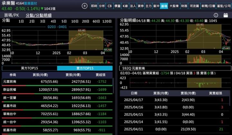Select the 2025/04/15 detail row

pos(175,115)
